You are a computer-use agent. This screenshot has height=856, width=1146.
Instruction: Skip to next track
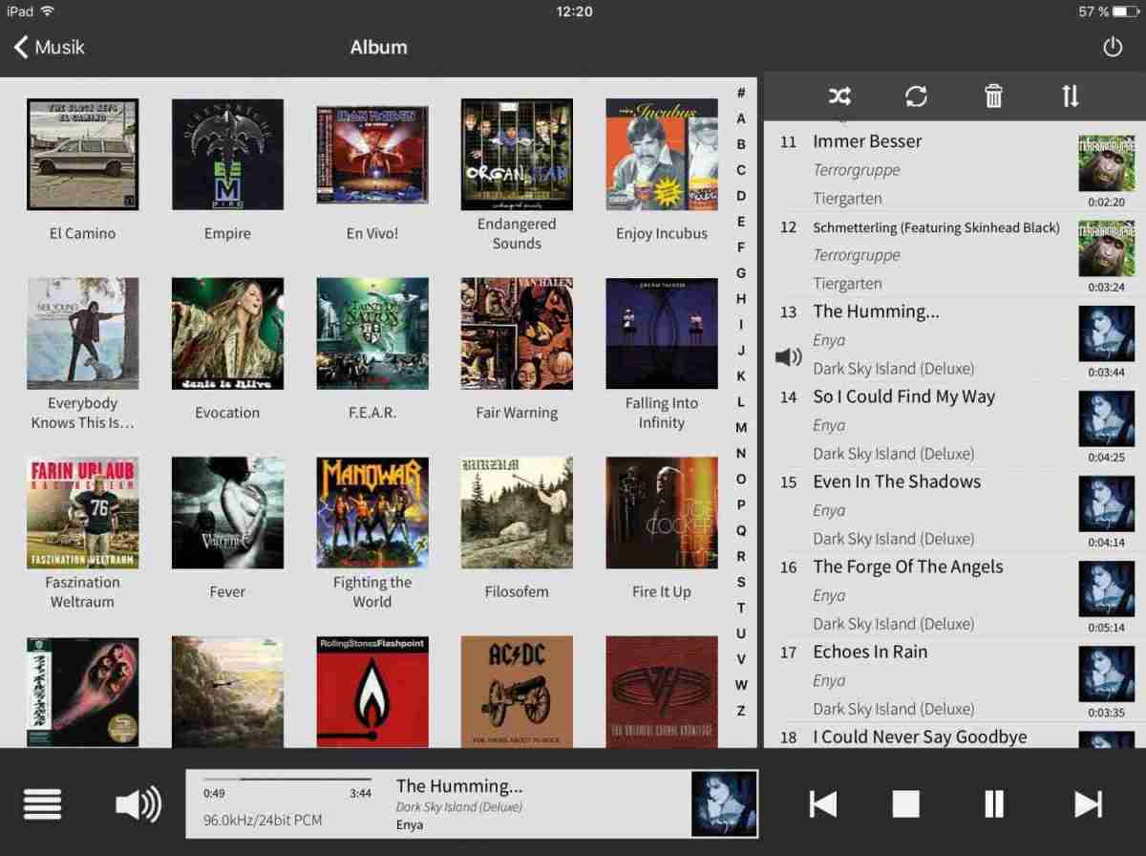pyautogui.click(x=1088, y=804)
